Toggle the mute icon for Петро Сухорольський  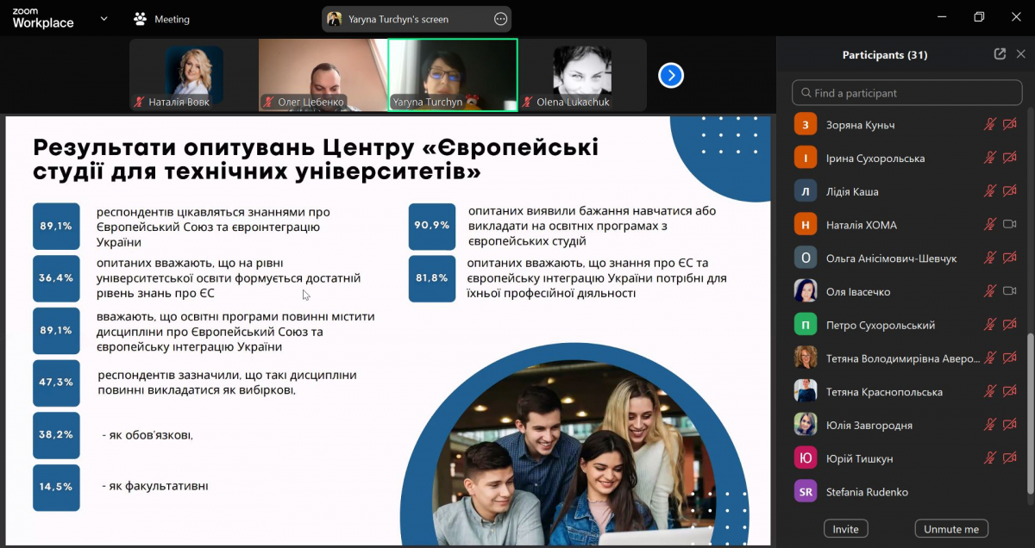tap(991, 326)
